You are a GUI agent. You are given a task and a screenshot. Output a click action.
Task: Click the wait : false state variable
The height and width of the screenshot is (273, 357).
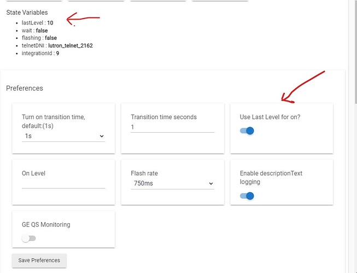click(x=34, y=31)
